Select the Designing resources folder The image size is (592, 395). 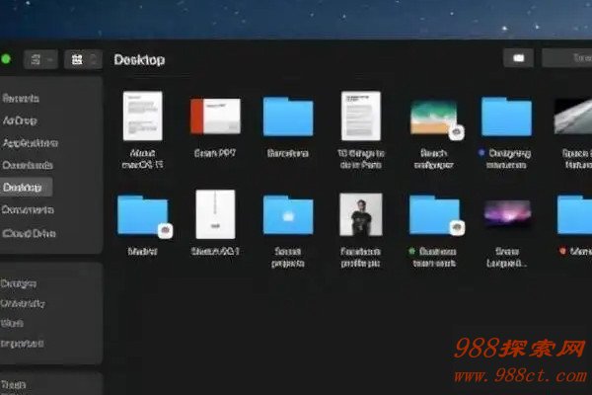click(506, 118)
